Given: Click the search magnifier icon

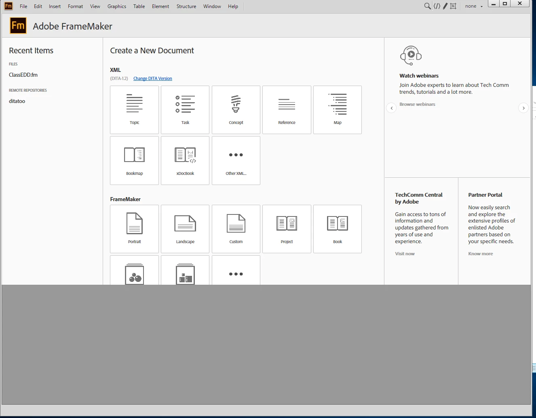Looking at the screenshot, I should pos(427,6).
